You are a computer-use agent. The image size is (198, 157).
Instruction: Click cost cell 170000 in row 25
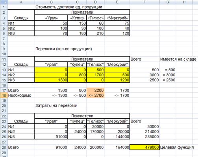pos(95,132)
